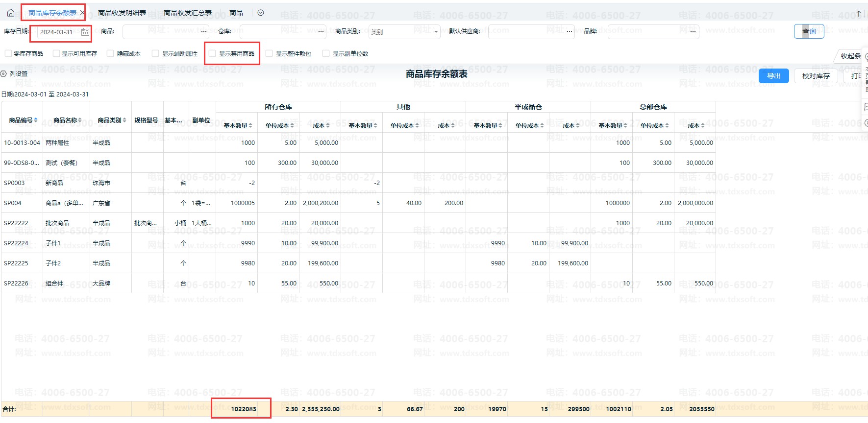This screenshot has height=423, width=868.
Task: Toggle the 显示禁用商品 checkbox
Action: click(x=212, y=53)
